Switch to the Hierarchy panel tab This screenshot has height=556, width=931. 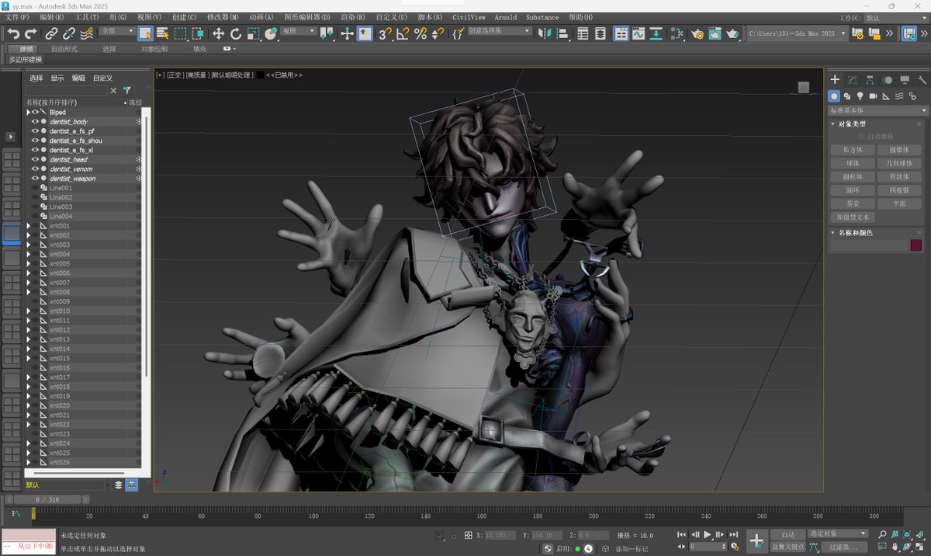pos(870,80)
